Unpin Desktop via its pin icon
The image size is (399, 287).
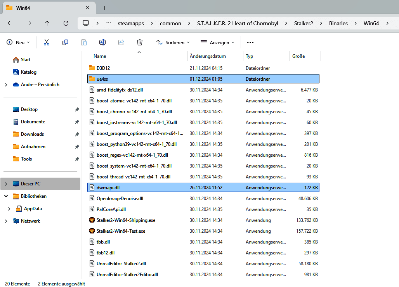[x=77, y=109]
